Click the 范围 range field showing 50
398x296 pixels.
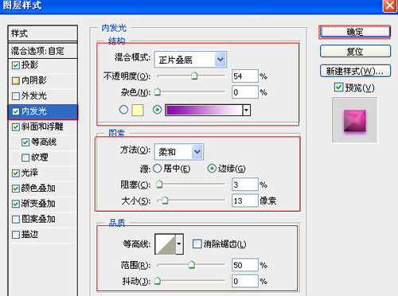pos(245,265)
